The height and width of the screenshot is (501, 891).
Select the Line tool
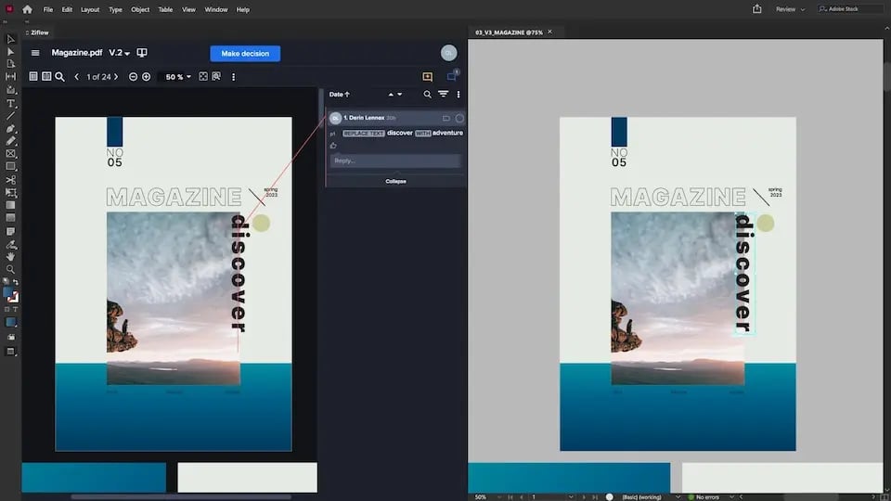click(10, 116)
